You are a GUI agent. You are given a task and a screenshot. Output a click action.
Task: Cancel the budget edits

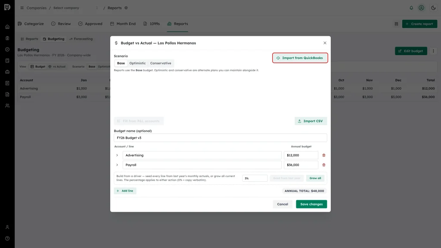[x=283, y=205]
